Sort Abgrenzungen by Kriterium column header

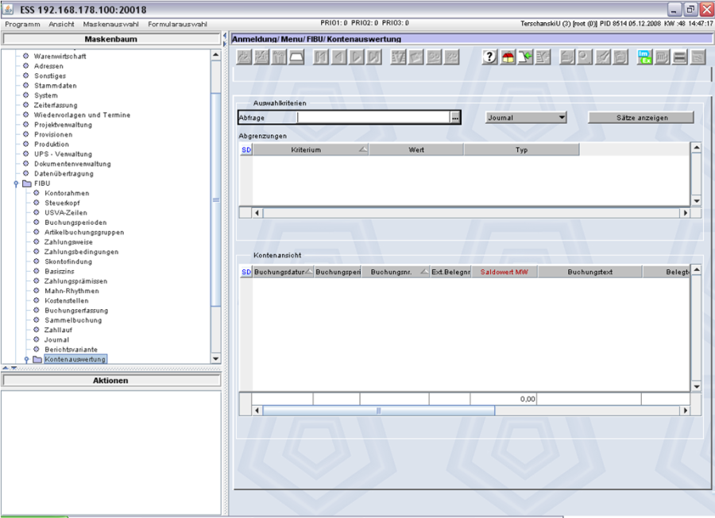pyautogui.click(x=311, y=149)
